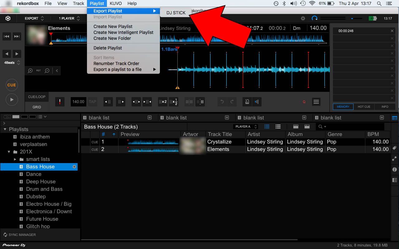Open the PLAYER A dropdown
399x249 pixels.
tap(246, 127)
